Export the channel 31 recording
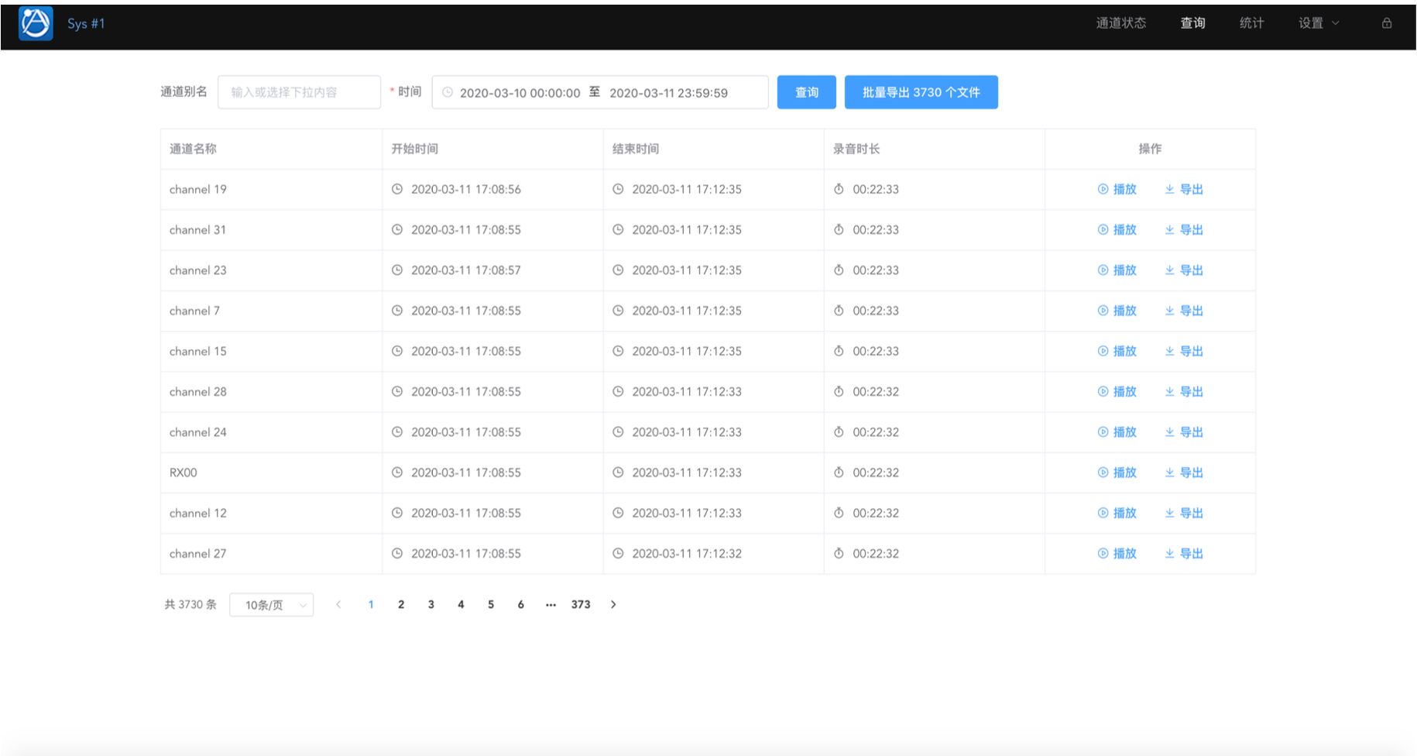1417x756 pixels. (x=1184, y=230)
